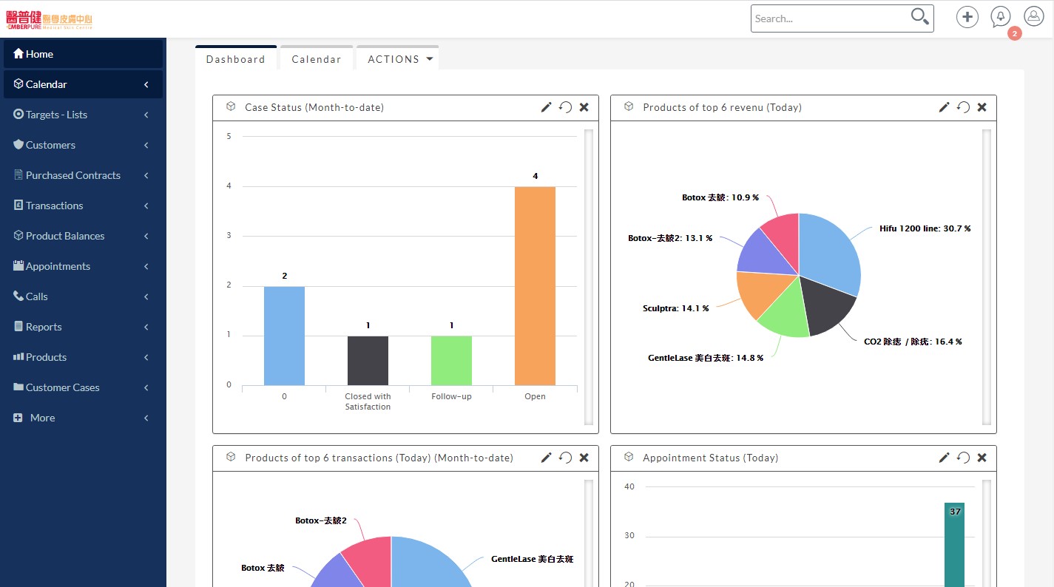This screenshot has height=587, width=1054.
Task: Expand the Transactions submenu chevron
Action: click(146, 206)
